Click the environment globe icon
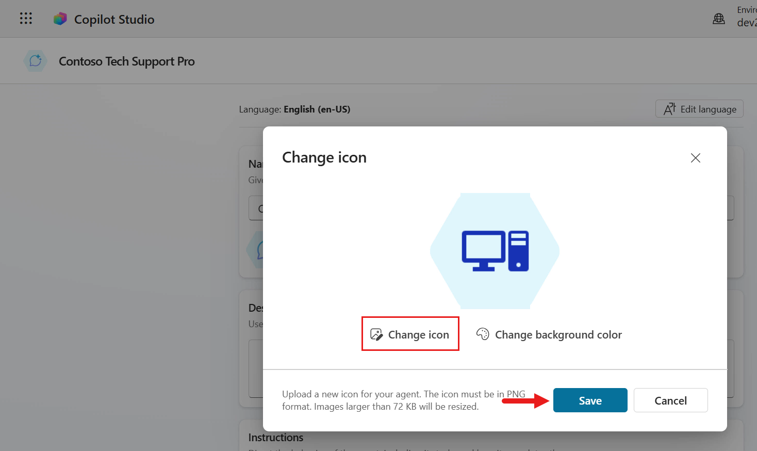The height and width of the screenshot is (451, 757). click(718, 19)
